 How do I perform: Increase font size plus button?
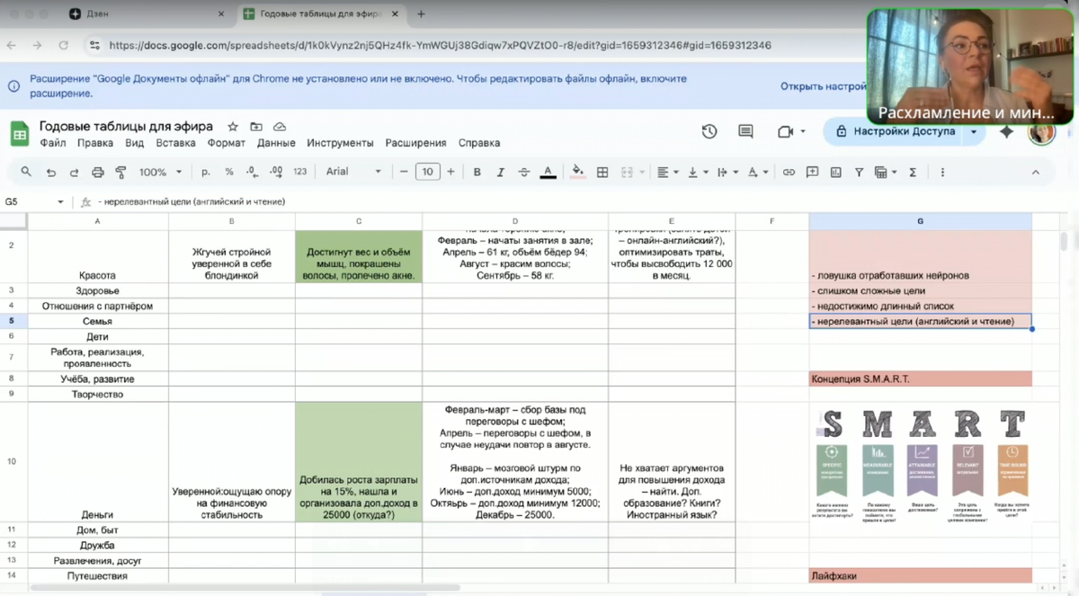[x=450, y=172]
